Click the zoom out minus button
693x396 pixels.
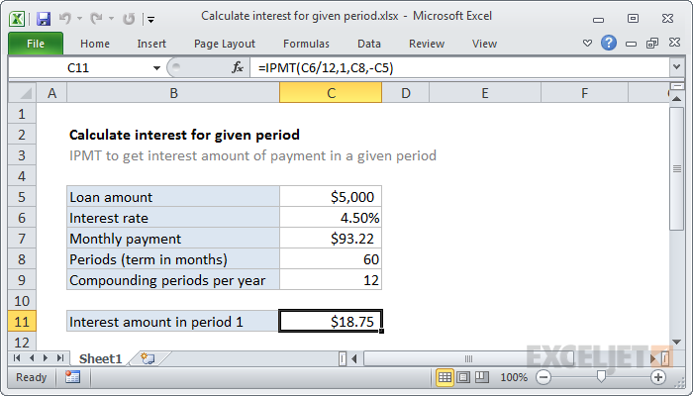pos(544,377)
